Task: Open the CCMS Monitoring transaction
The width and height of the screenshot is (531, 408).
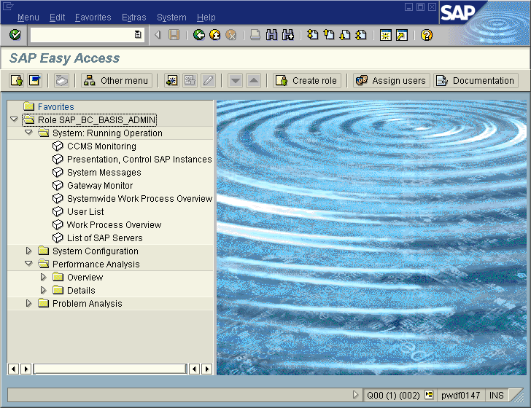Action: 101,146
